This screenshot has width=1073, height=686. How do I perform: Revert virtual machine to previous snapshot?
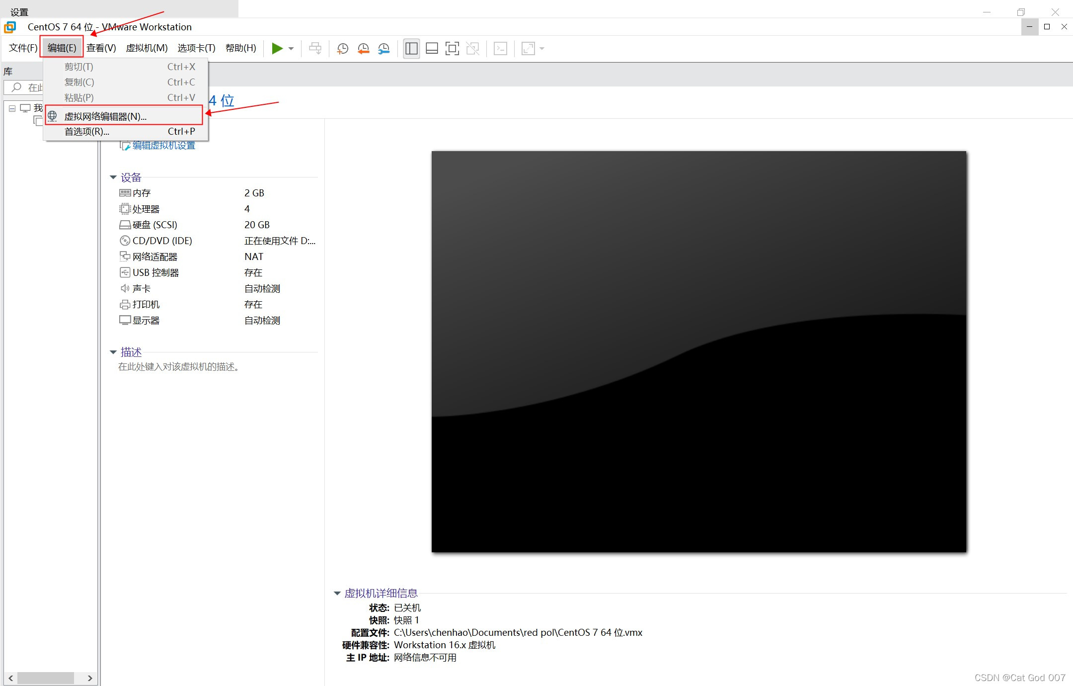coord(363,48)
